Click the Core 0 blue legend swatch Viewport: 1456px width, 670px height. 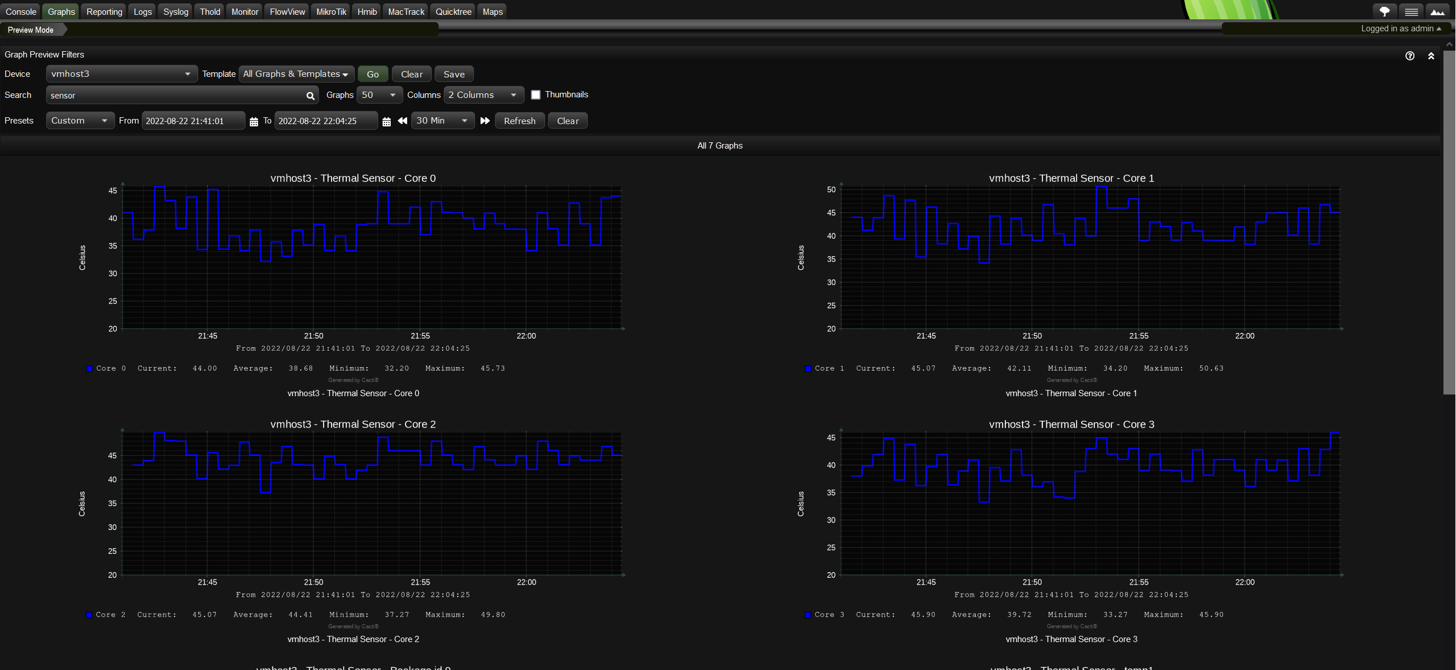click(x=89, y=369)
